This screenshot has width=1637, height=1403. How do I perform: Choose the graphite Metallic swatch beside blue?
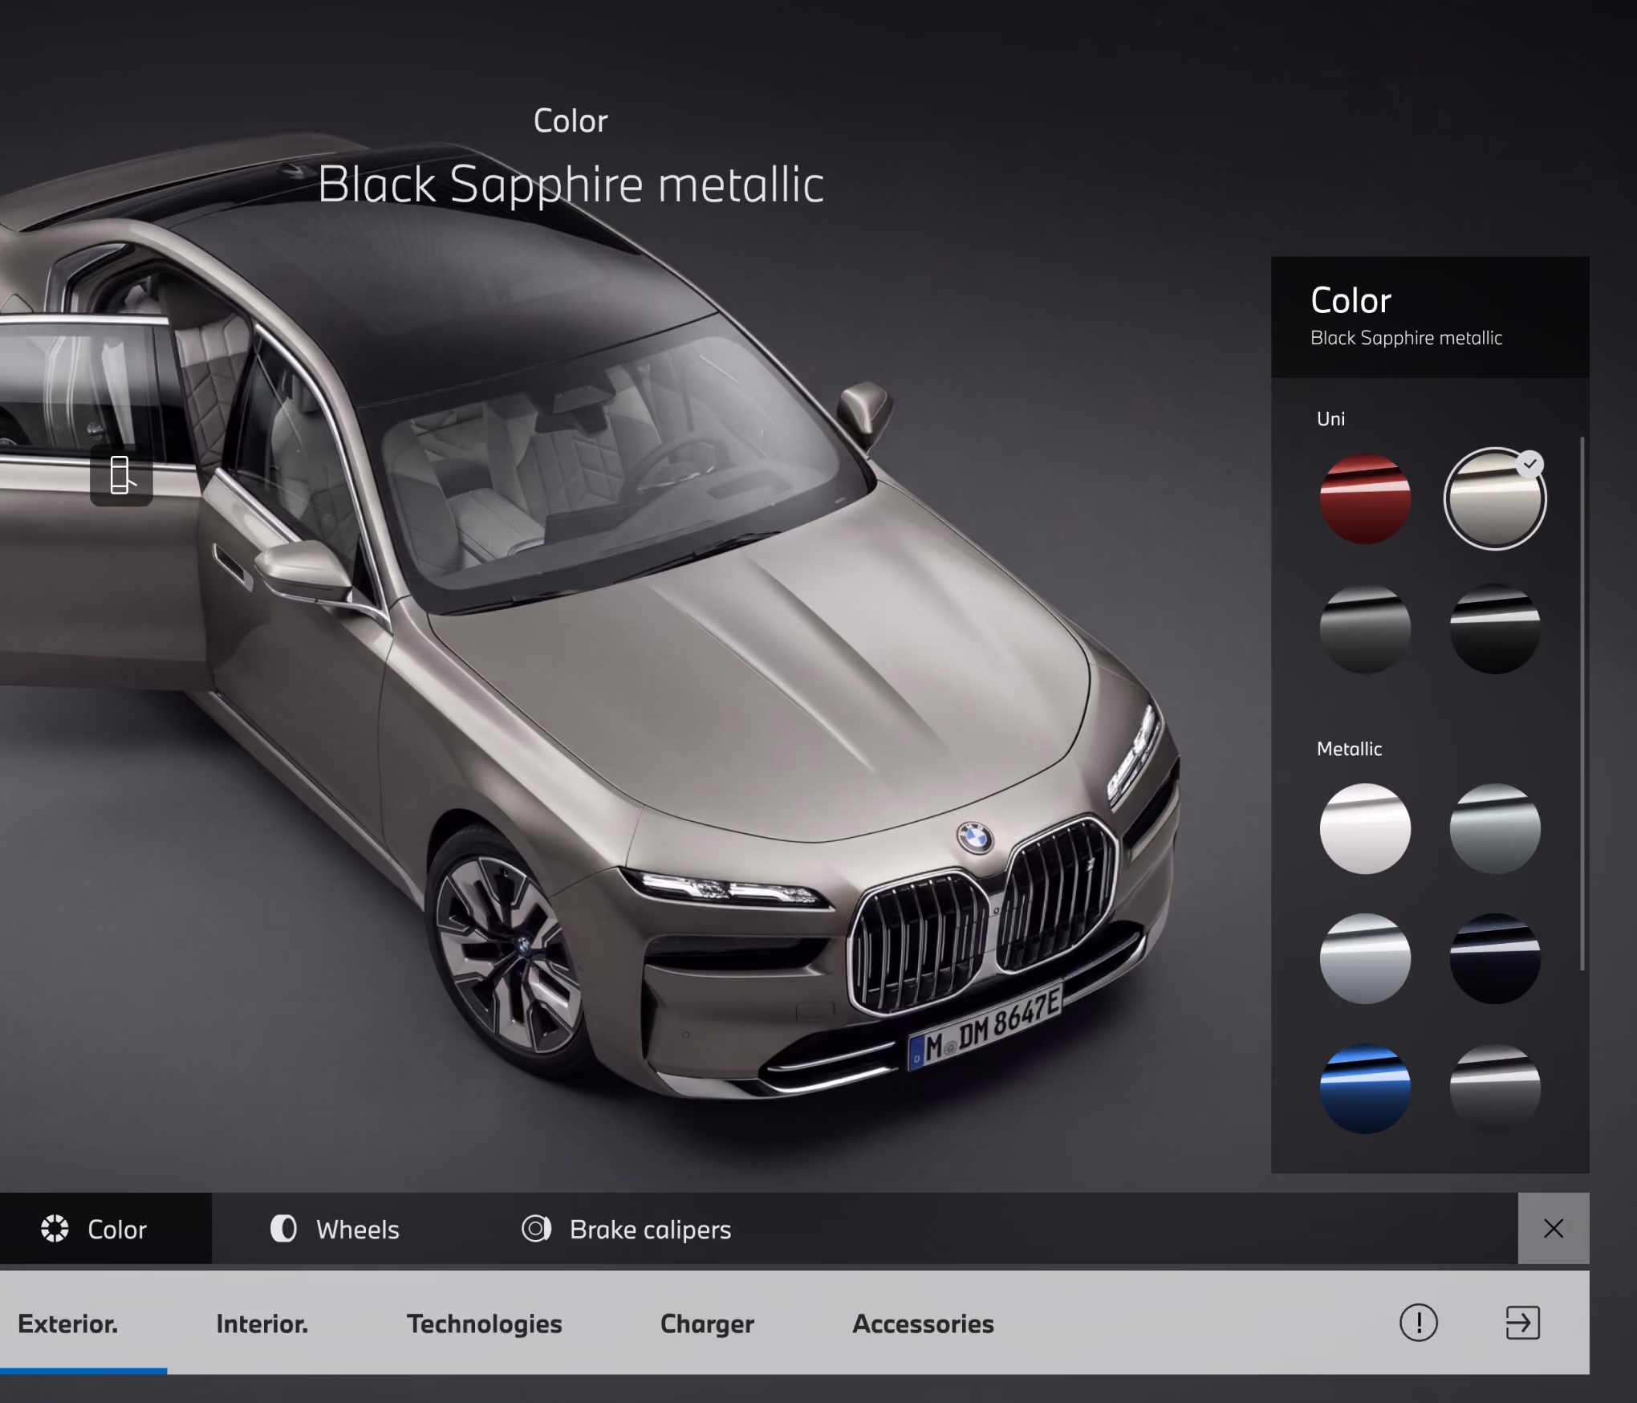[1494, 1088]
